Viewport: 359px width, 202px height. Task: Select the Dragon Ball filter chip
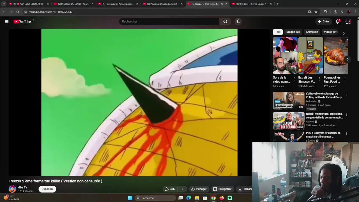pyautogui.click(x=293, y=32)
